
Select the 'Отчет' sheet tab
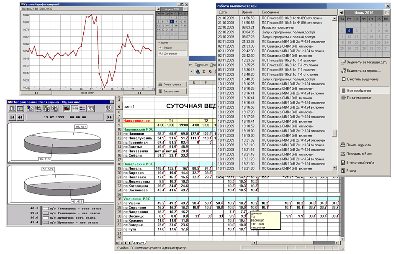click(139, 242)
